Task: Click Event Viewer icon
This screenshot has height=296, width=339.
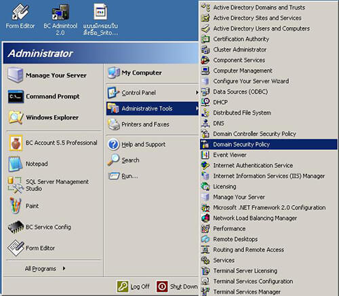Action: [x=205, y=155]
